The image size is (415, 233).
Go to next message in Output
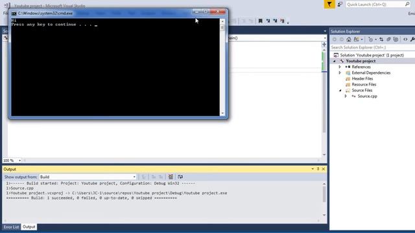pyautogui.click(x=161, y=177)
